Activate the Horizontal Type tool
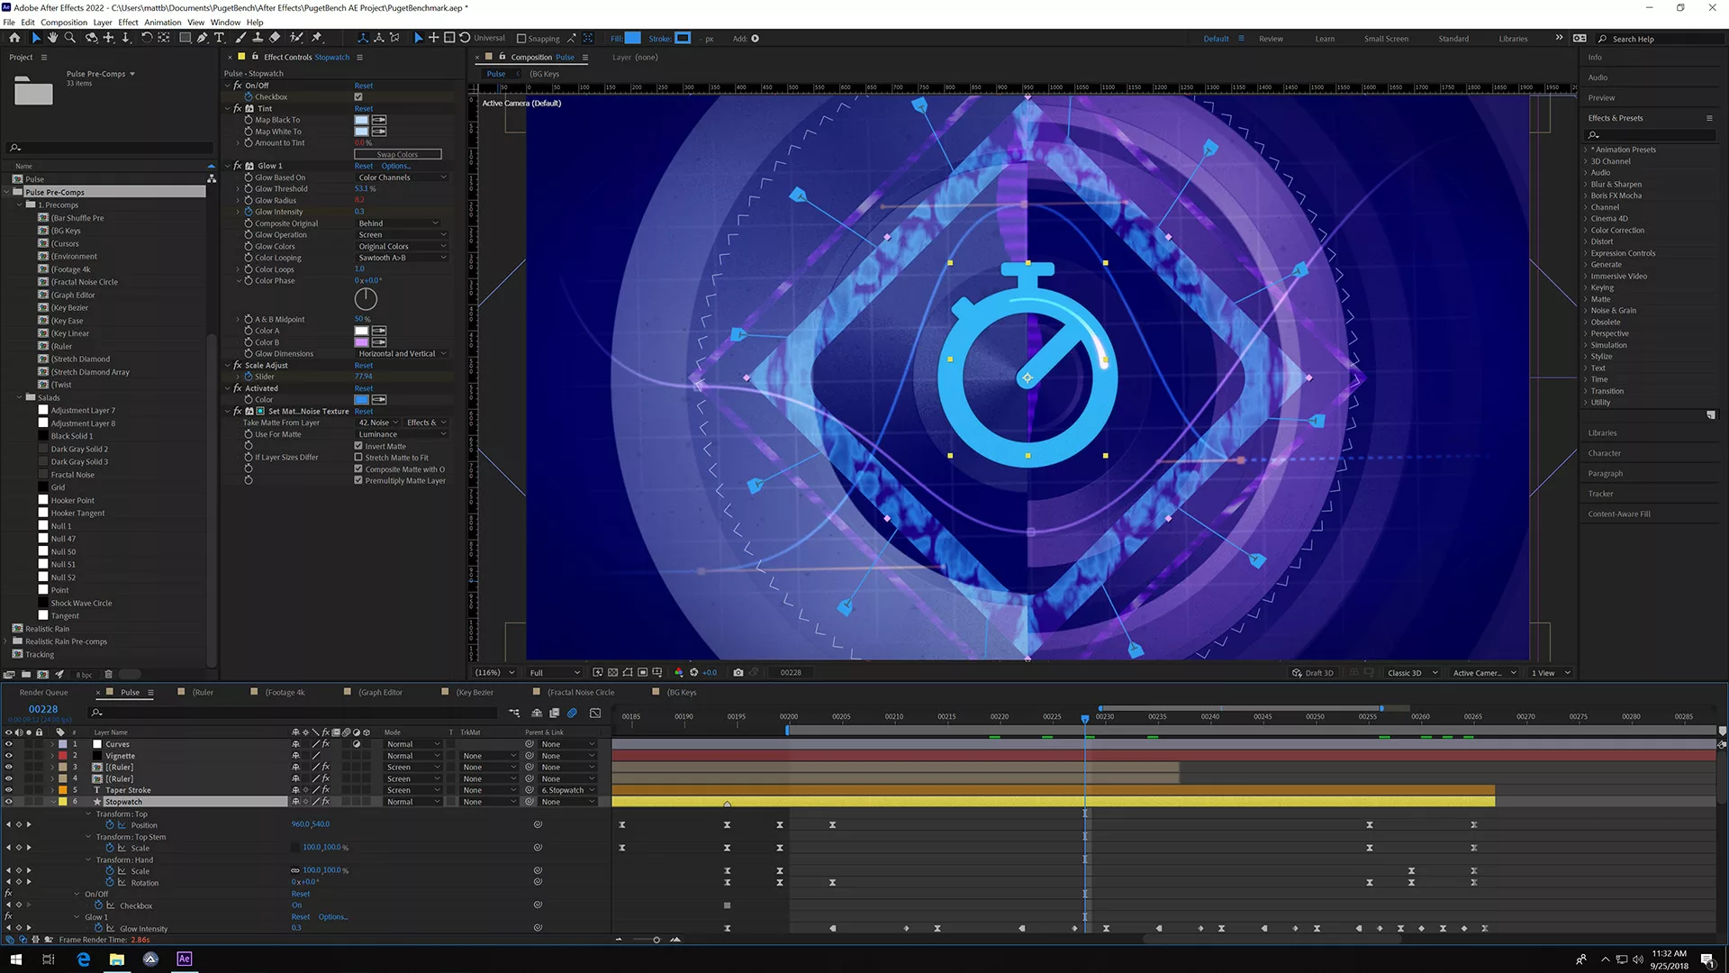Screen dimensions: 1729x973 tap(219, 38)
